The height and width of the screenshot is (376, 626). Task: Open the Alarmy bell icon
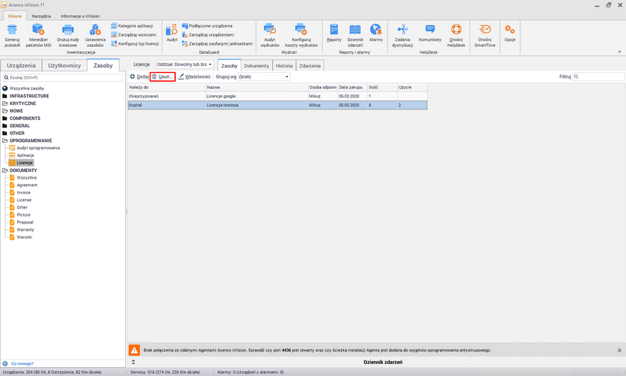[x=376, y=30]
